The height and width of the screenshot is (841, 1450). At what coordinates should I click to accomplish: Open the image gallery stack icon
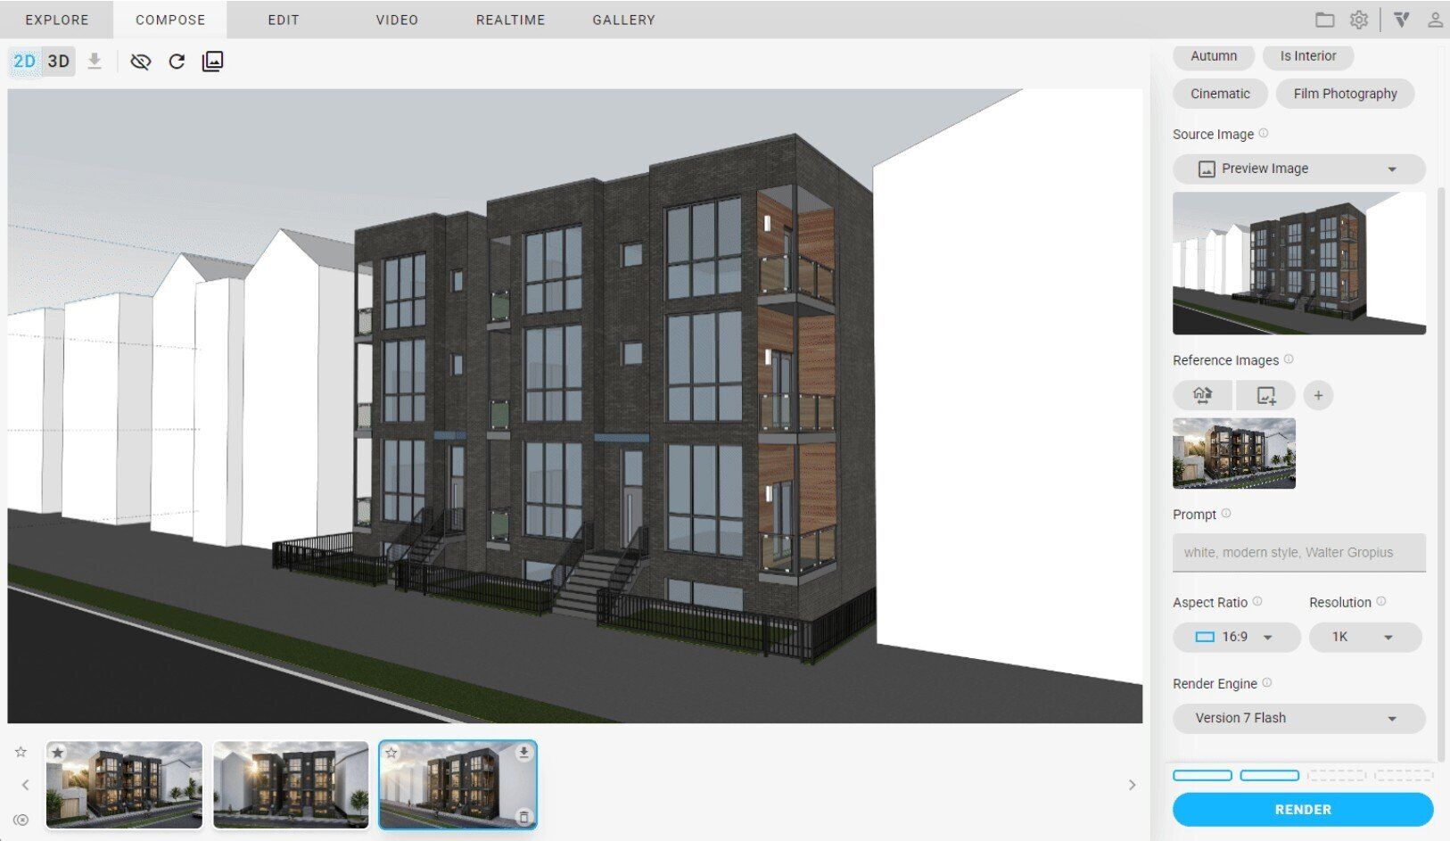[212, 62]
